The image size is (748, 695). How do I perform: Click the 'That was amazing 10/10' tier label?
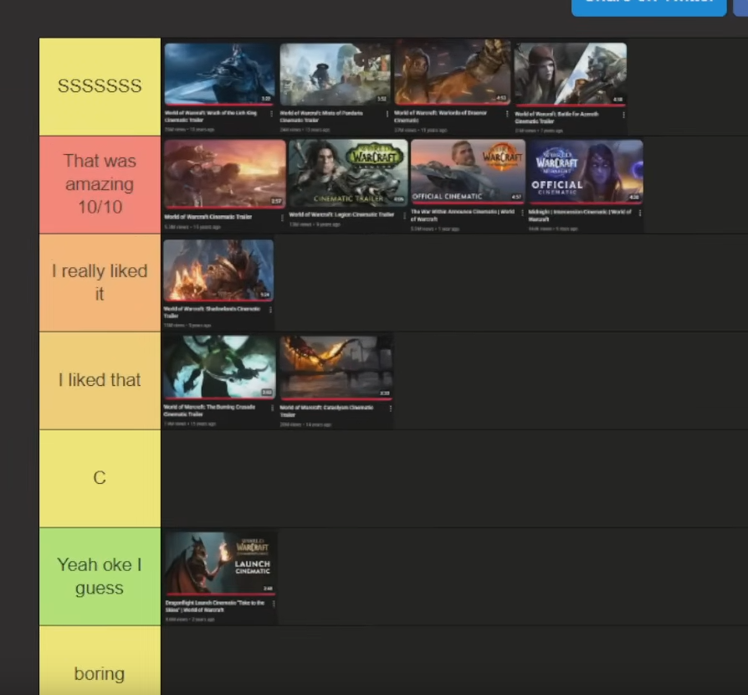100,185
